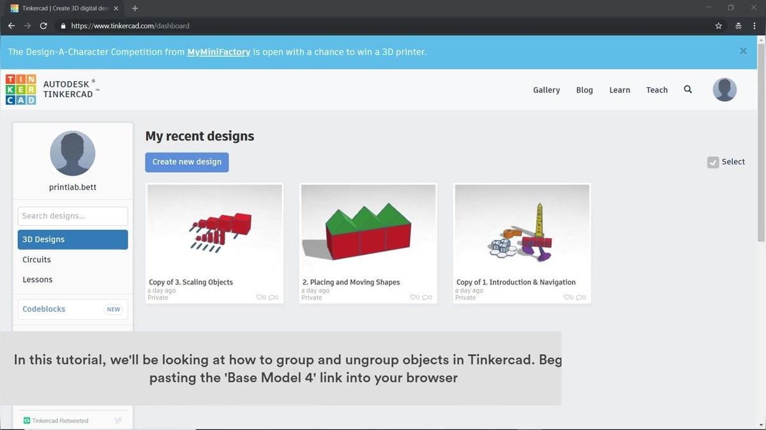Click the incognito icon in browser toolbar
766x430 pixels.
point(738,26)
